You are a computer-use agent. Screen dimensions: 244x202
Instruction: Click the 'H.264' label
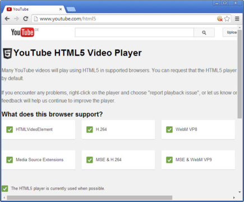(101, 129)
